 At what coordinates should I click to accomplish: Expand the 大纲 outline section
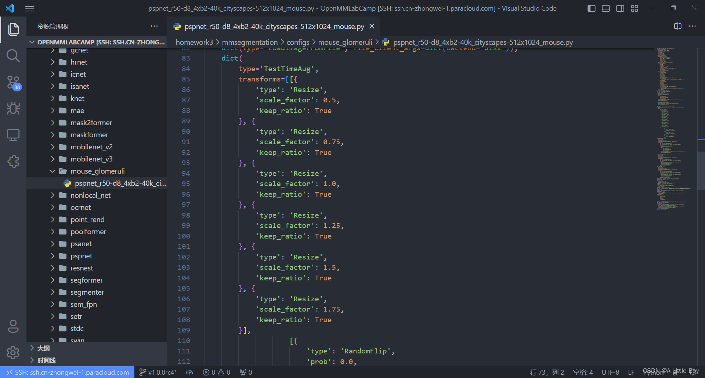(97, 348)
